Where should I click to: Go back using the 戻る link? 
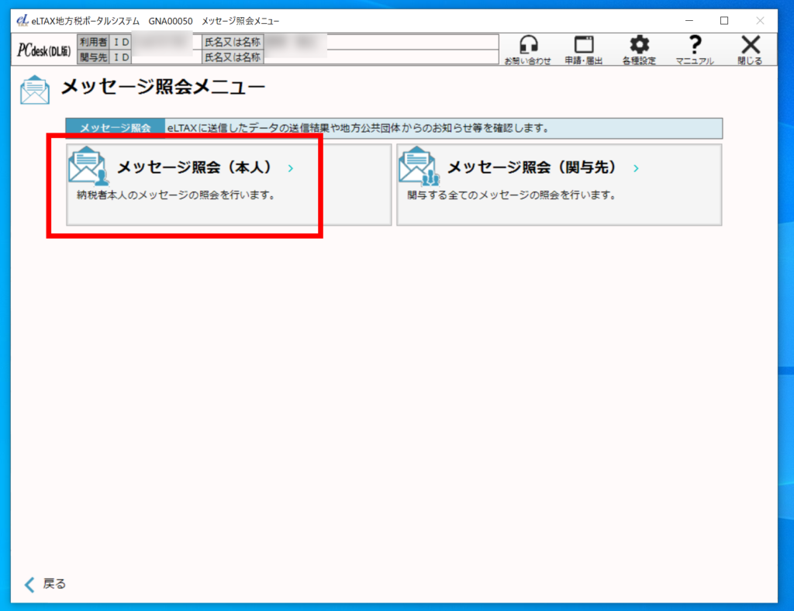click(x=54, y=585)
